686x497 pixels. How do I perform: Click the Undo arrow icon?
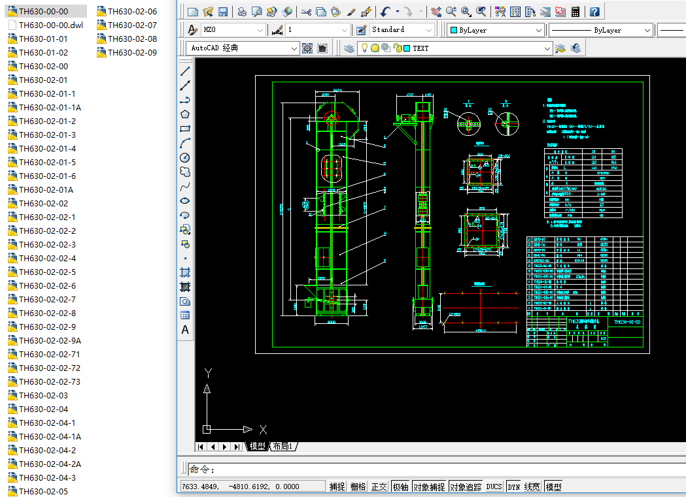tap(385, 12)
